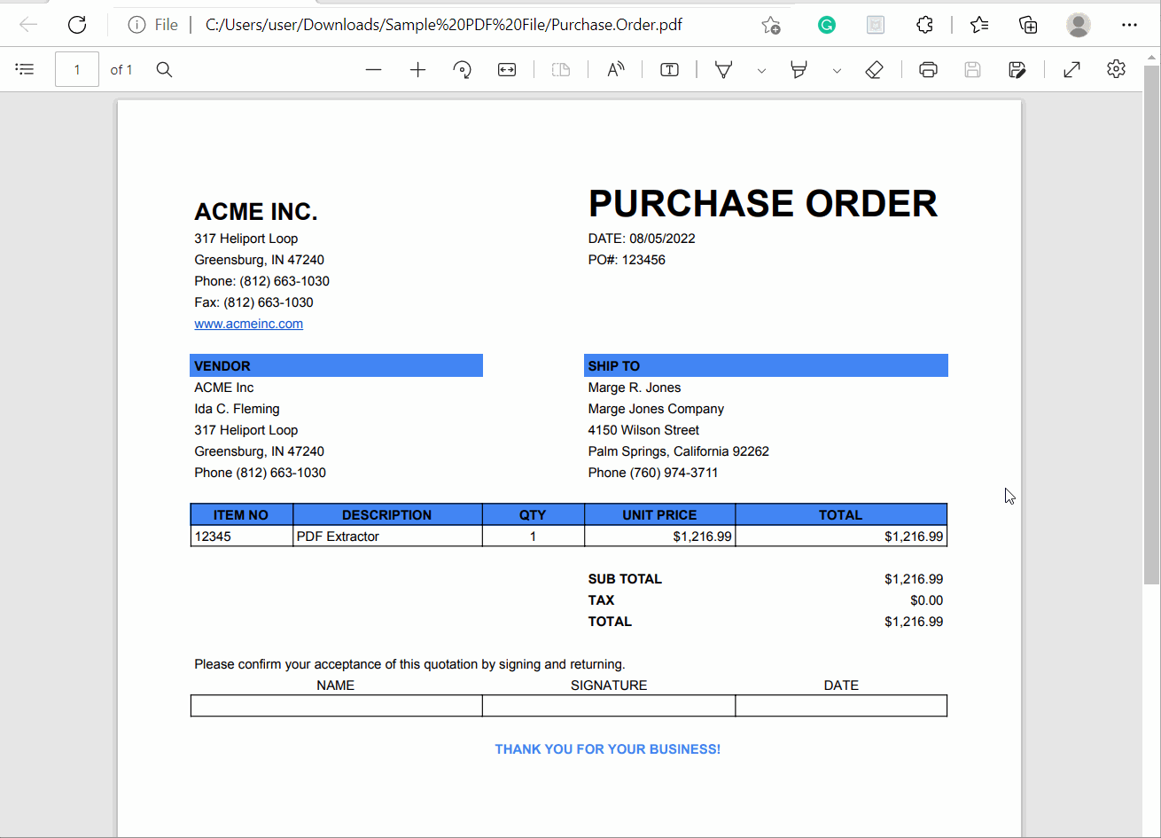The width and height of the screenshot is (1161, 838).
Task: Click '317 Heliport Loop' under ACME INC.
Action: 246,239
